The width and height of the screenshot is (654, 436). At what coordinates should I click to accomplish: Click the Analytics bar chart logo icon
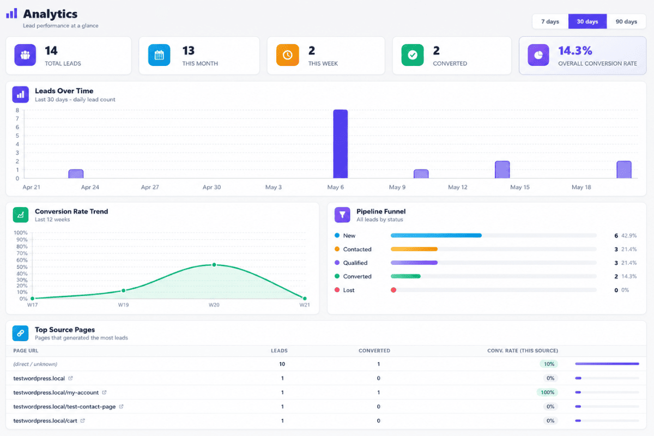click(x=11, y=14)
